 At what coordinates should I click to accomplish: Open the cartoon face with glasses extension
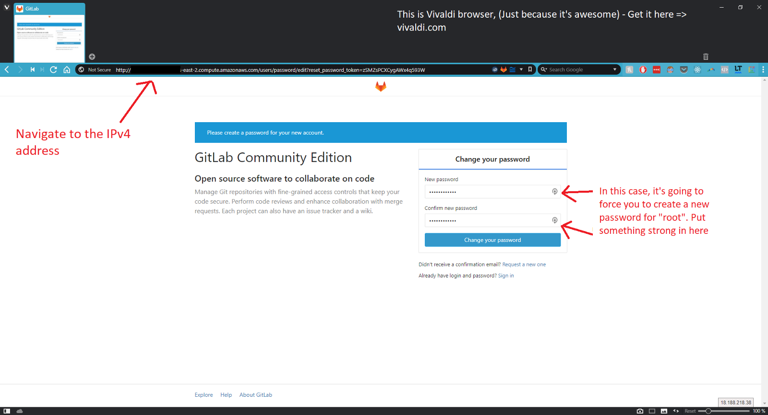670,69
